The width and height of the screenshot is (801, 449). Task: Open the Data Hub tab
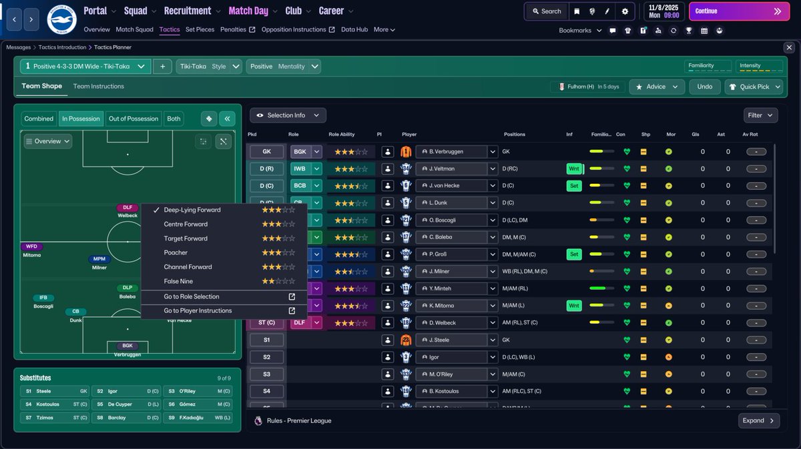[x=354, y=29]
